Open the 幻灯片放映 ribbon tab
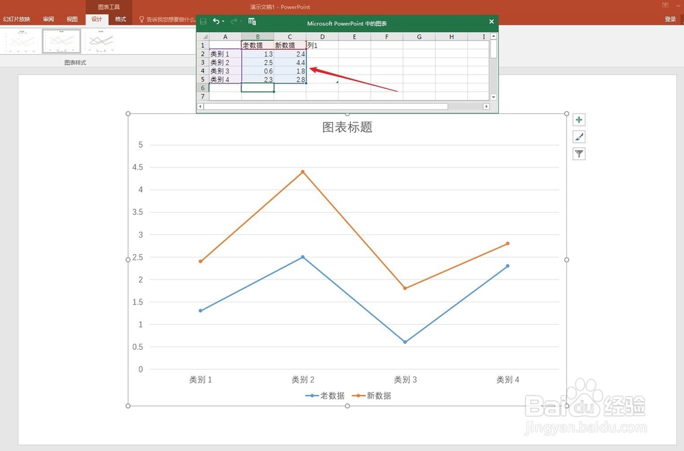684x451 pixels. click(x=16, y=19)
